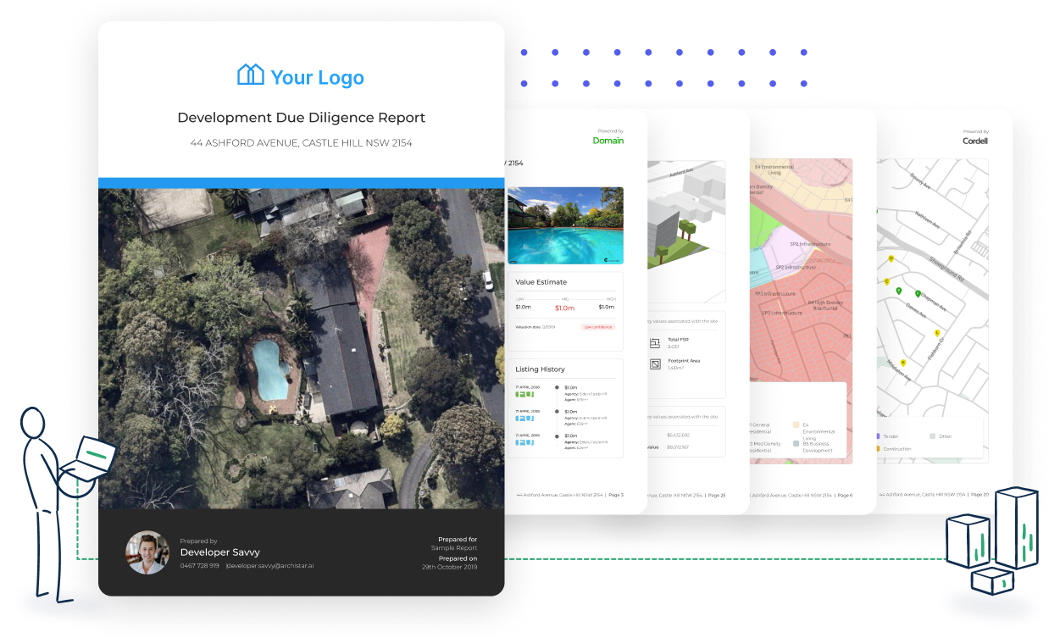Click the 'Listing History' heading
The width and height of the screenshot is (1060, 638).
[540, 369]
